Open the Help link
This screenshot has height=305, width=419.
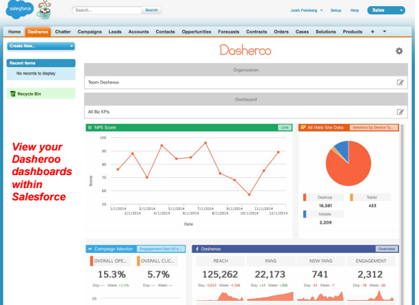[355, 10]
